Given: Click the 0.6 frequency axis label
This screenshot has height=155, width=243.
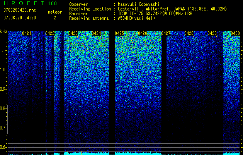Looking at the screenshot, I should (x=3, y=147).
